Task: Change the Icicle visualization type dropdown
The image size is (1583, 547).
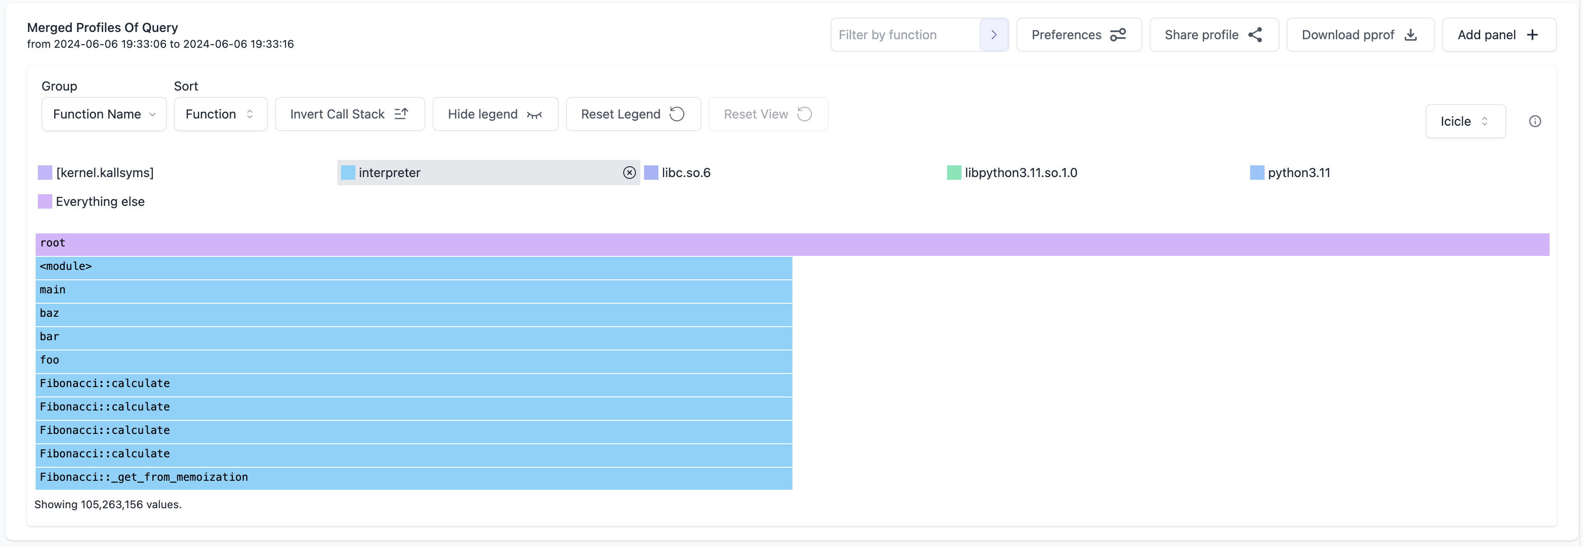Action: pyautogui.click(x=1464, y=122)
